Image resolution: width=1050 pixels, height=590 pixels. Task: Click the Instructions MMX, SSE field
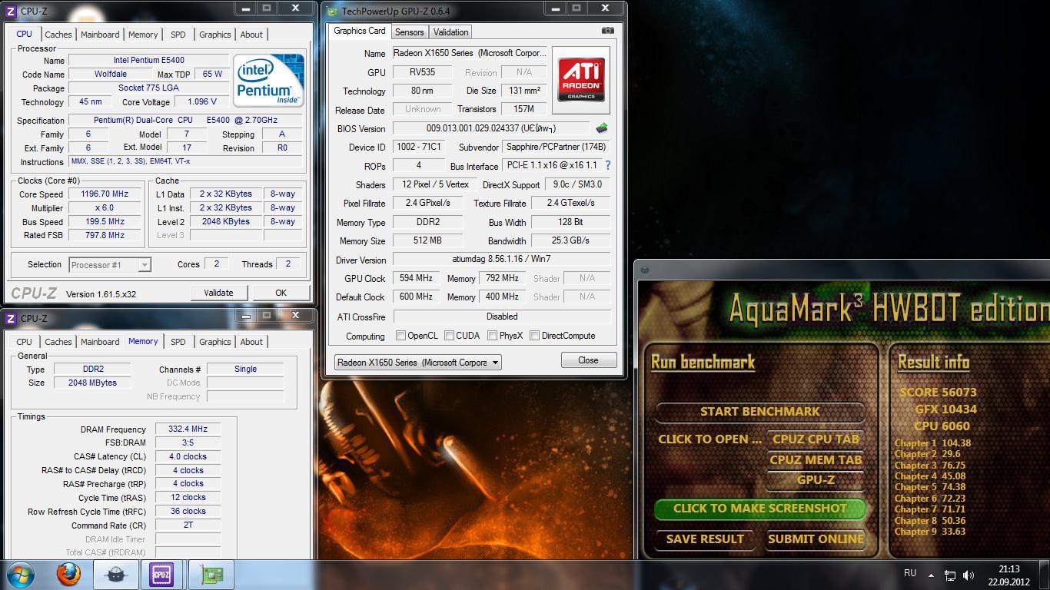185,161
